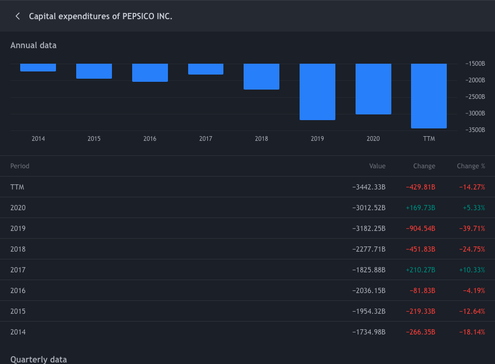495x364 pixels.
Task: Select the 2014 period row label
Action: pyautogui.click(x=18, y=332)
